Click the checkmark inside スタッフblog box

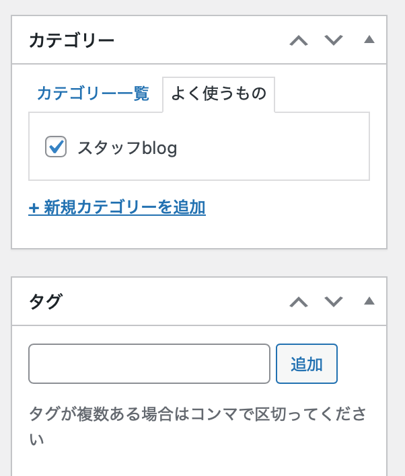click(57, 147)
